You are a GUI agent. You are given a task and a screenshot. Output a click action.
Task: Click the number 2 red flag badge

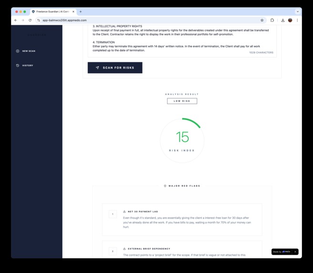113,251
